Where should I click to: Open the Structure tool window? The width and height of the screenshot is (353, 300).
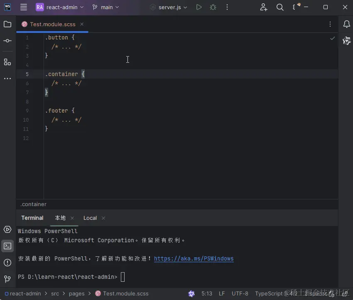click(x=7, y=62)
